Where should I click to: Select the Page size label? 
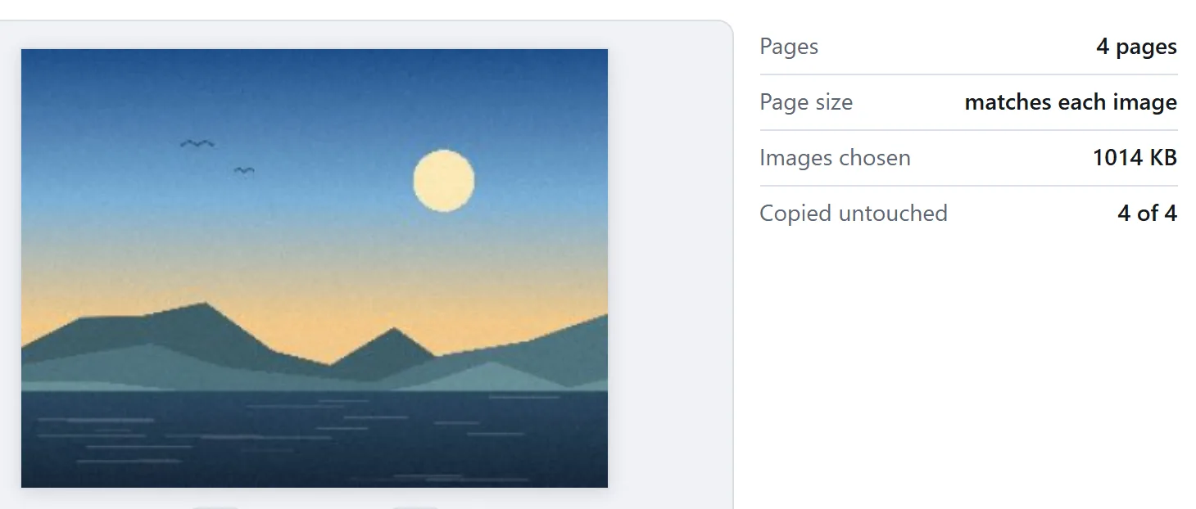pos(806,102)
